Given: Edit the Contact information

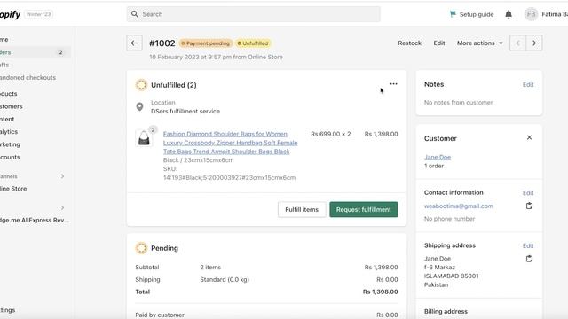Looking at the screenshot, I should click(528, 193).
